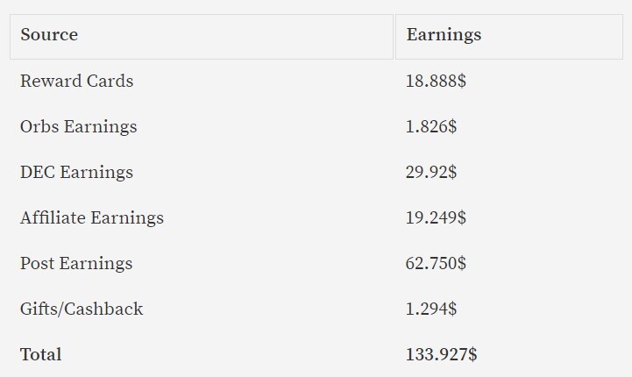632x377 pixels.
Task: Select the Reward Cards row label
Action: click(x=76, y=81)
